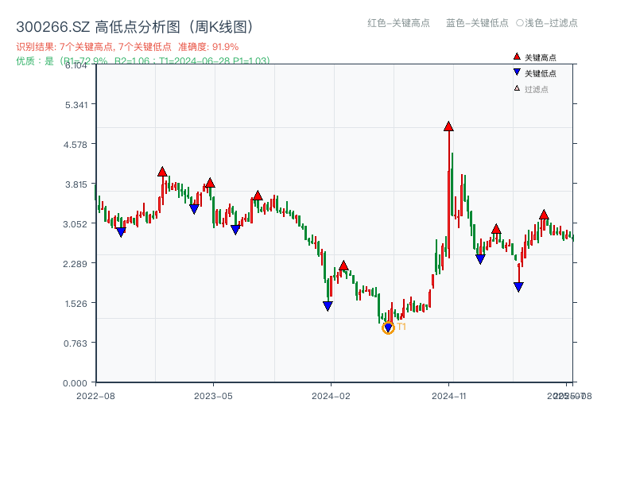Click the red triangle icon beside 关键高点 in the legend
The height and width of the screenshot is (477, 636).
click(517, 56)
